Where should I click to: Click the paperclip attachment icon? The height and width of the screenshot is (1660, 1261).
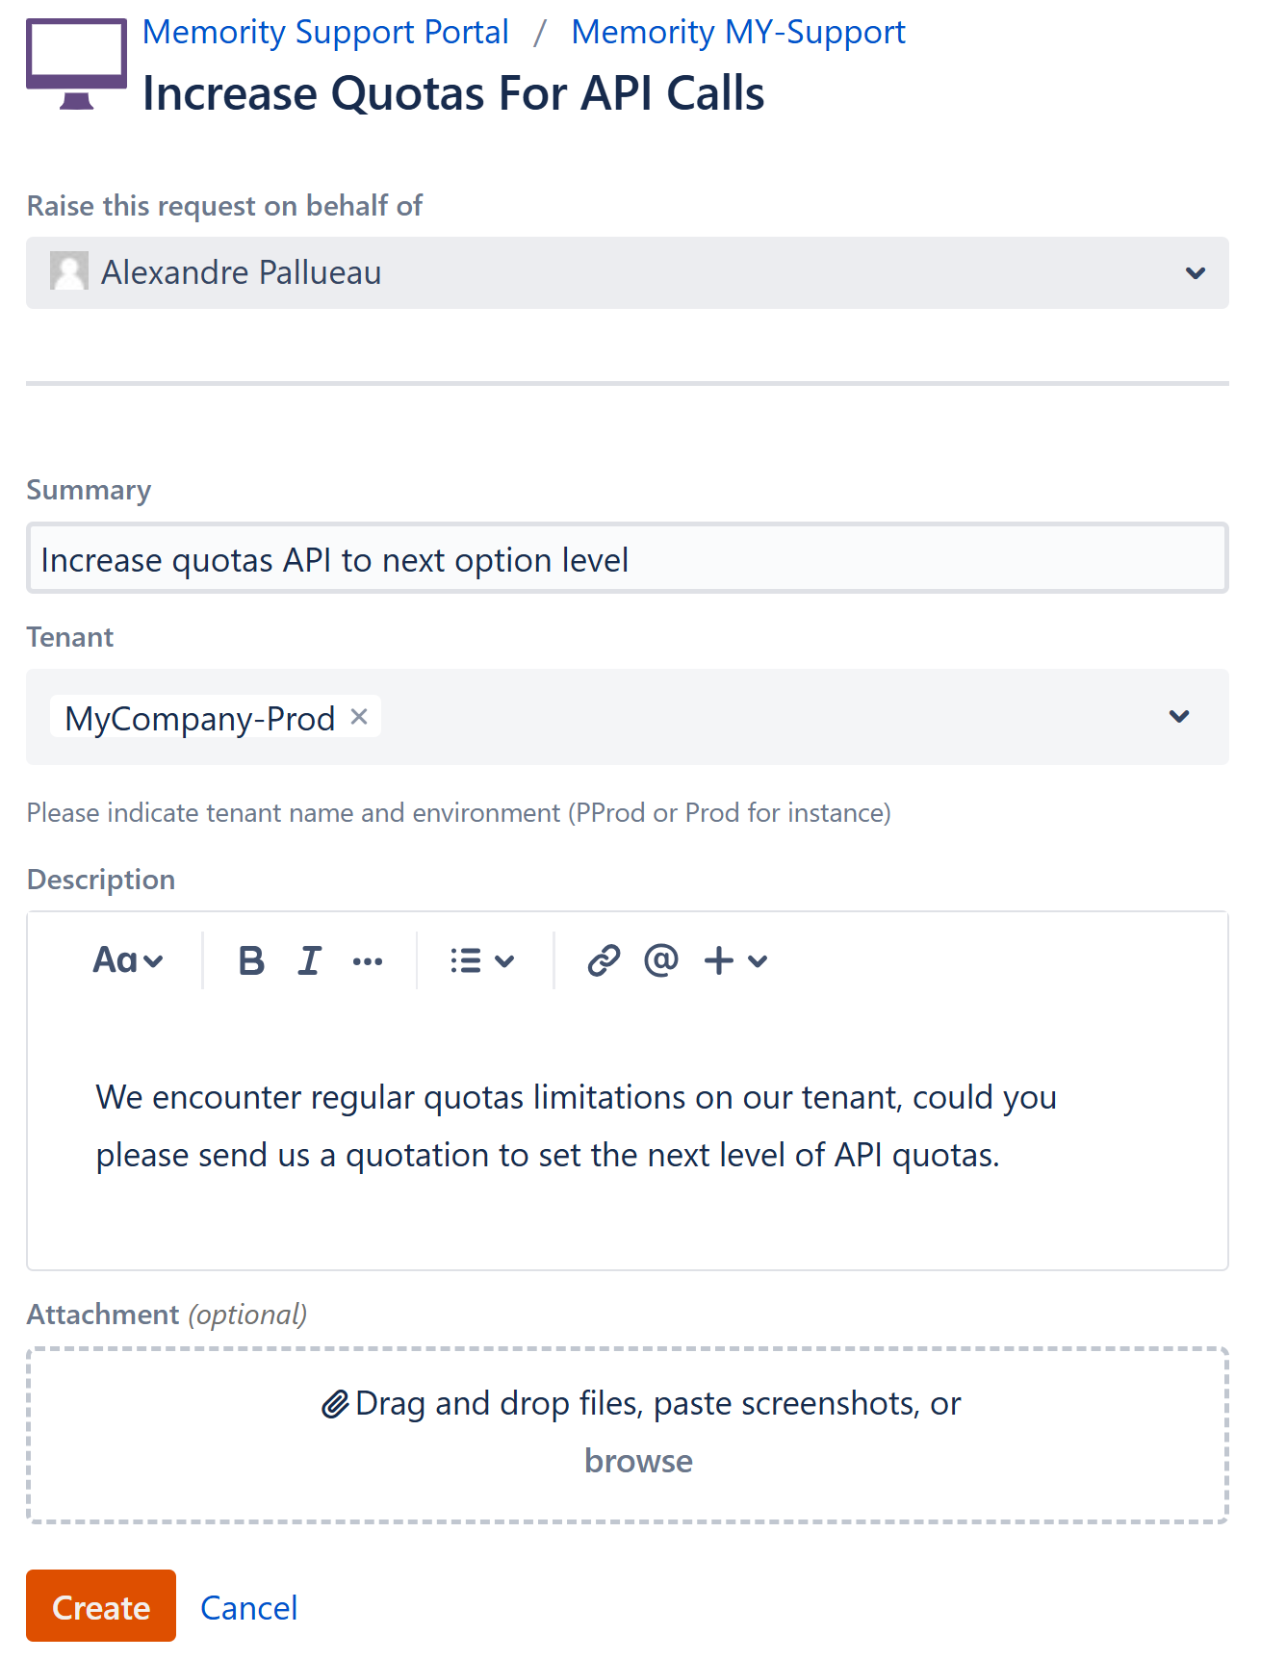pos(334,1404)
